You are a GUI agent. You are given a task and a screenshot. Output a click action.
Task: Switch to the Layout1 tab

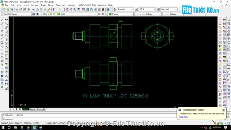click(33, 109)
